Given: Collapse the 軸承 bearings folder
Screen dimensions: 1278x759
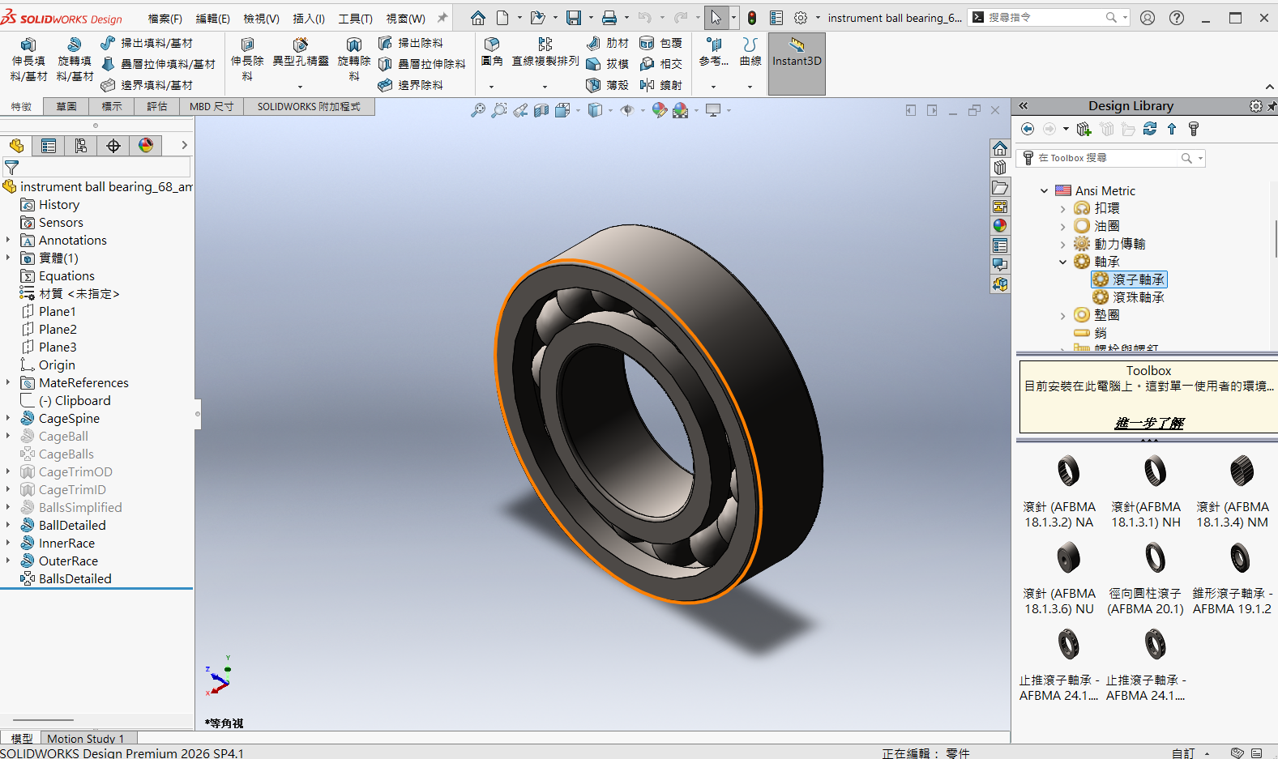Looking at the screenshot, I should (x=1063, y=262).
